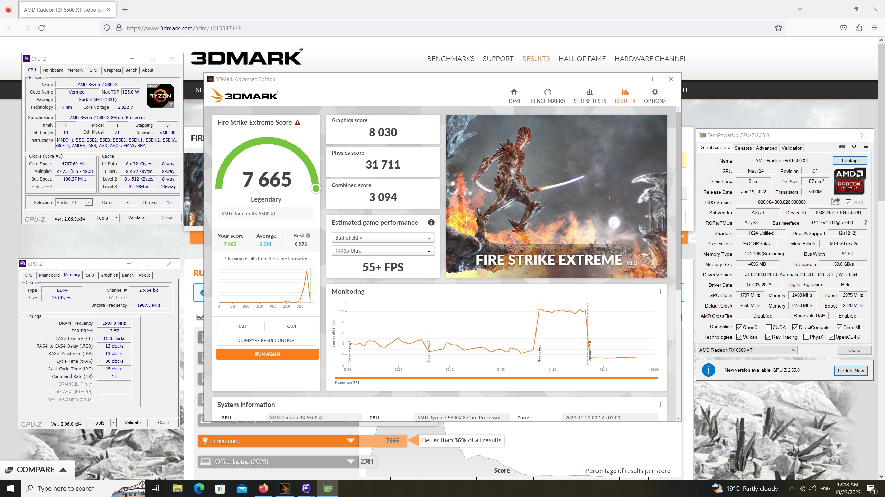
Task: Open File Explorer from taskbar
Action: point(177,488)
